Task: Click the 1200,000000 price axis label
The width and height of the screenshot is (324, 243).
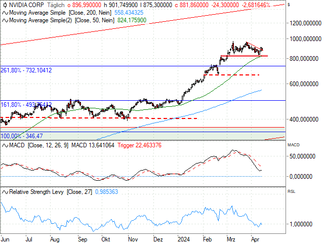Action: (305, 23)
